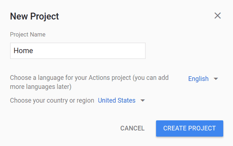Click the 'Choose a language' description text

(x=89, y=82)
